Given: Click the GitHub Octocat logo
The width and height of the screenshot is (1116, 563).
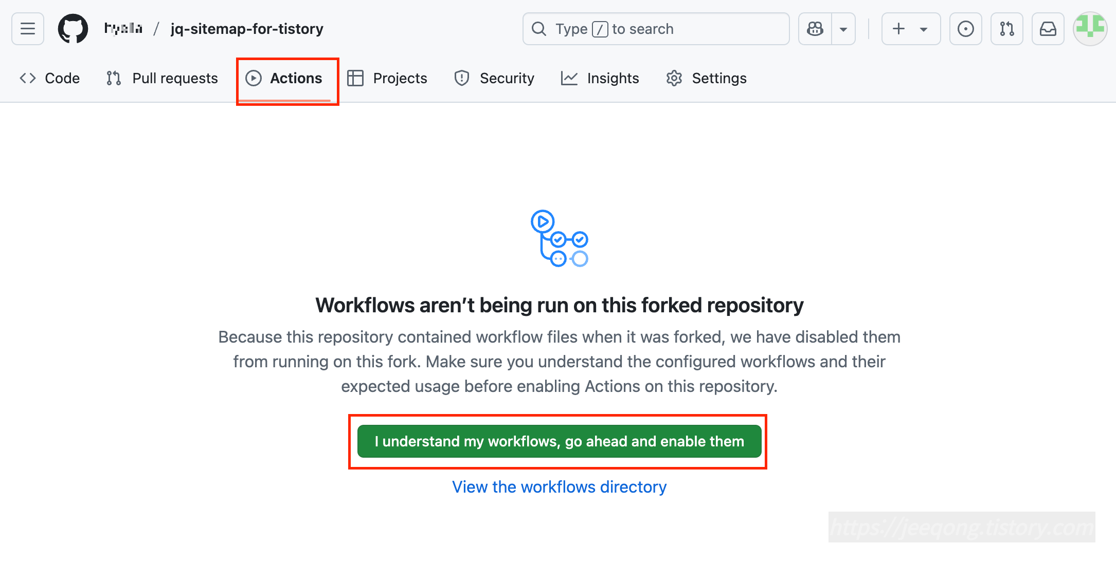Looking at the screenshot, I should point(73,29).
